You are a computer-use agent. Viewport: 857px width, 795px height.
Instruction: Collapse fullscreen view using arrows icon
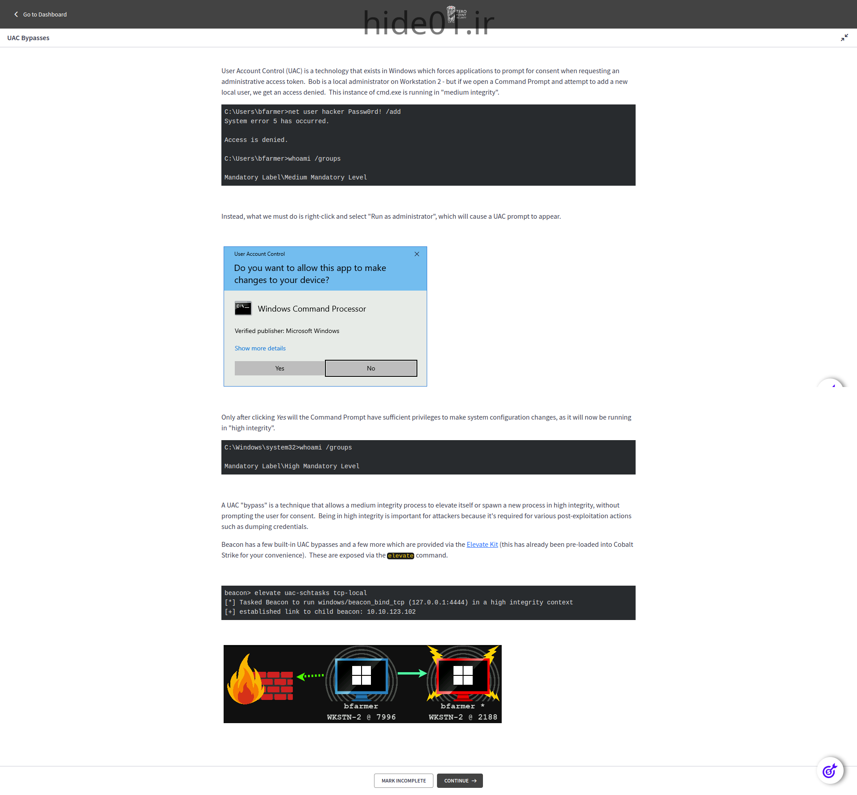(x=844, y=38)
